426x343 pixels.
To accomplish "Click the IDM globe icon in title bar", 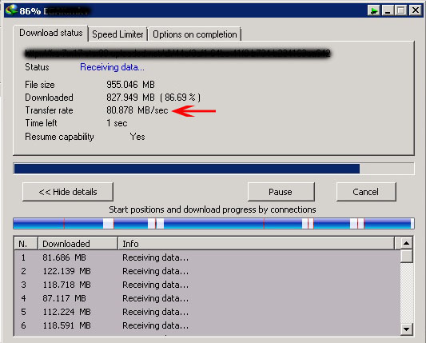I will pos(11,10).
